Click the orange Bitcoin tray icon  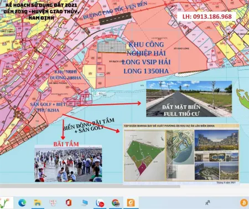tap(244, 202)
